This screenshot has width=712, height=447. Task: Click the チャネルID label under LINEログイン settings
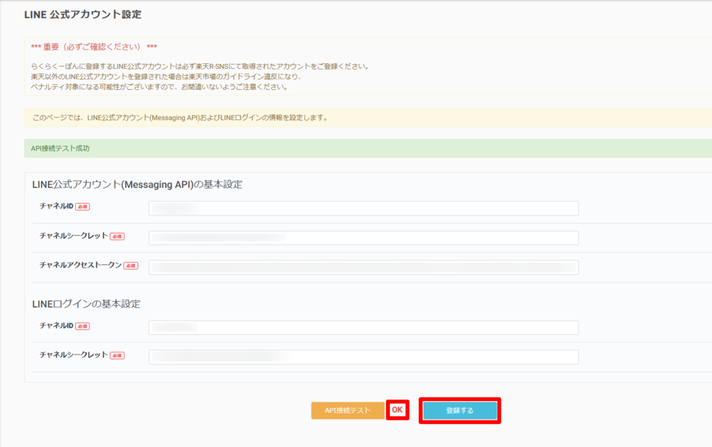coord(56,325)
